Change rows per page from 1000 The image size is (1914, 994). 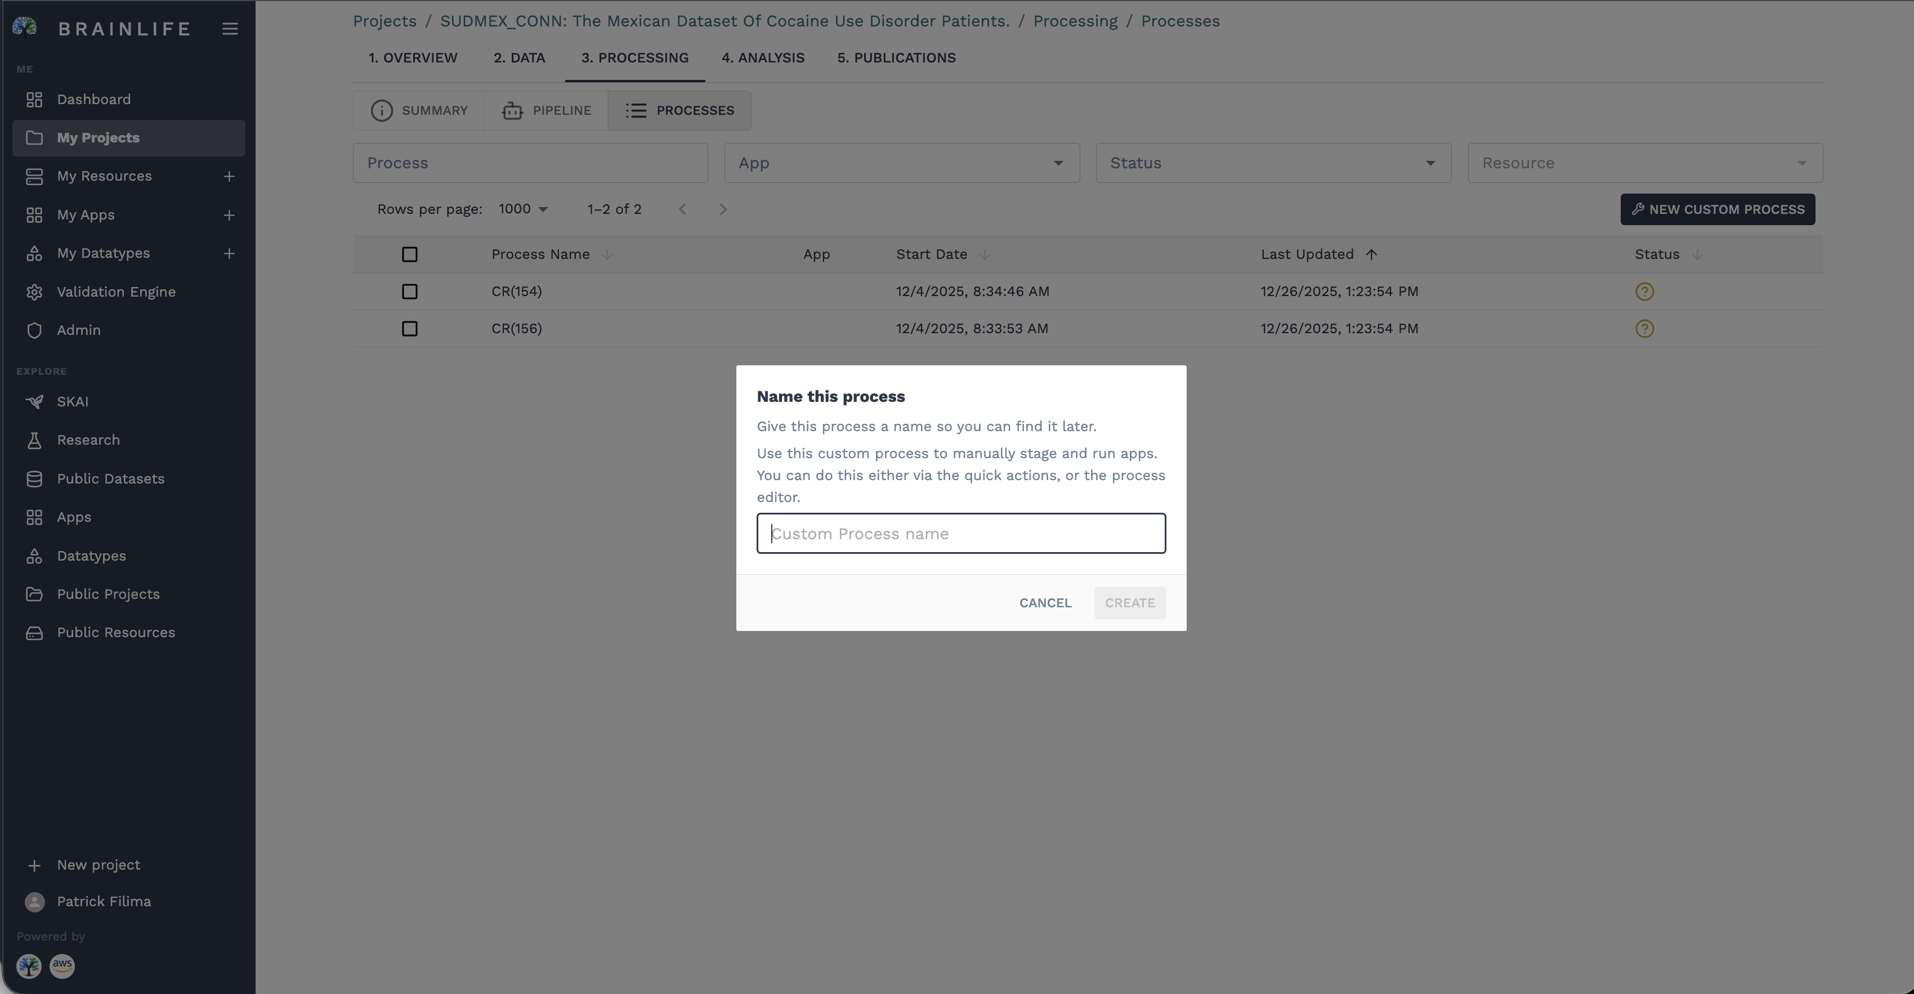pos(523,209)
